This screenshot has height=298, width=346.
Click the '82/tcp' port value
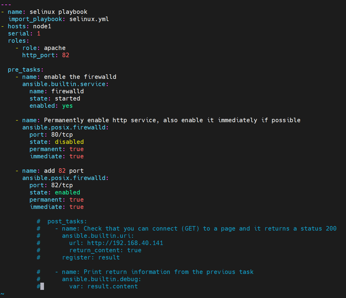tap(62, 185)
